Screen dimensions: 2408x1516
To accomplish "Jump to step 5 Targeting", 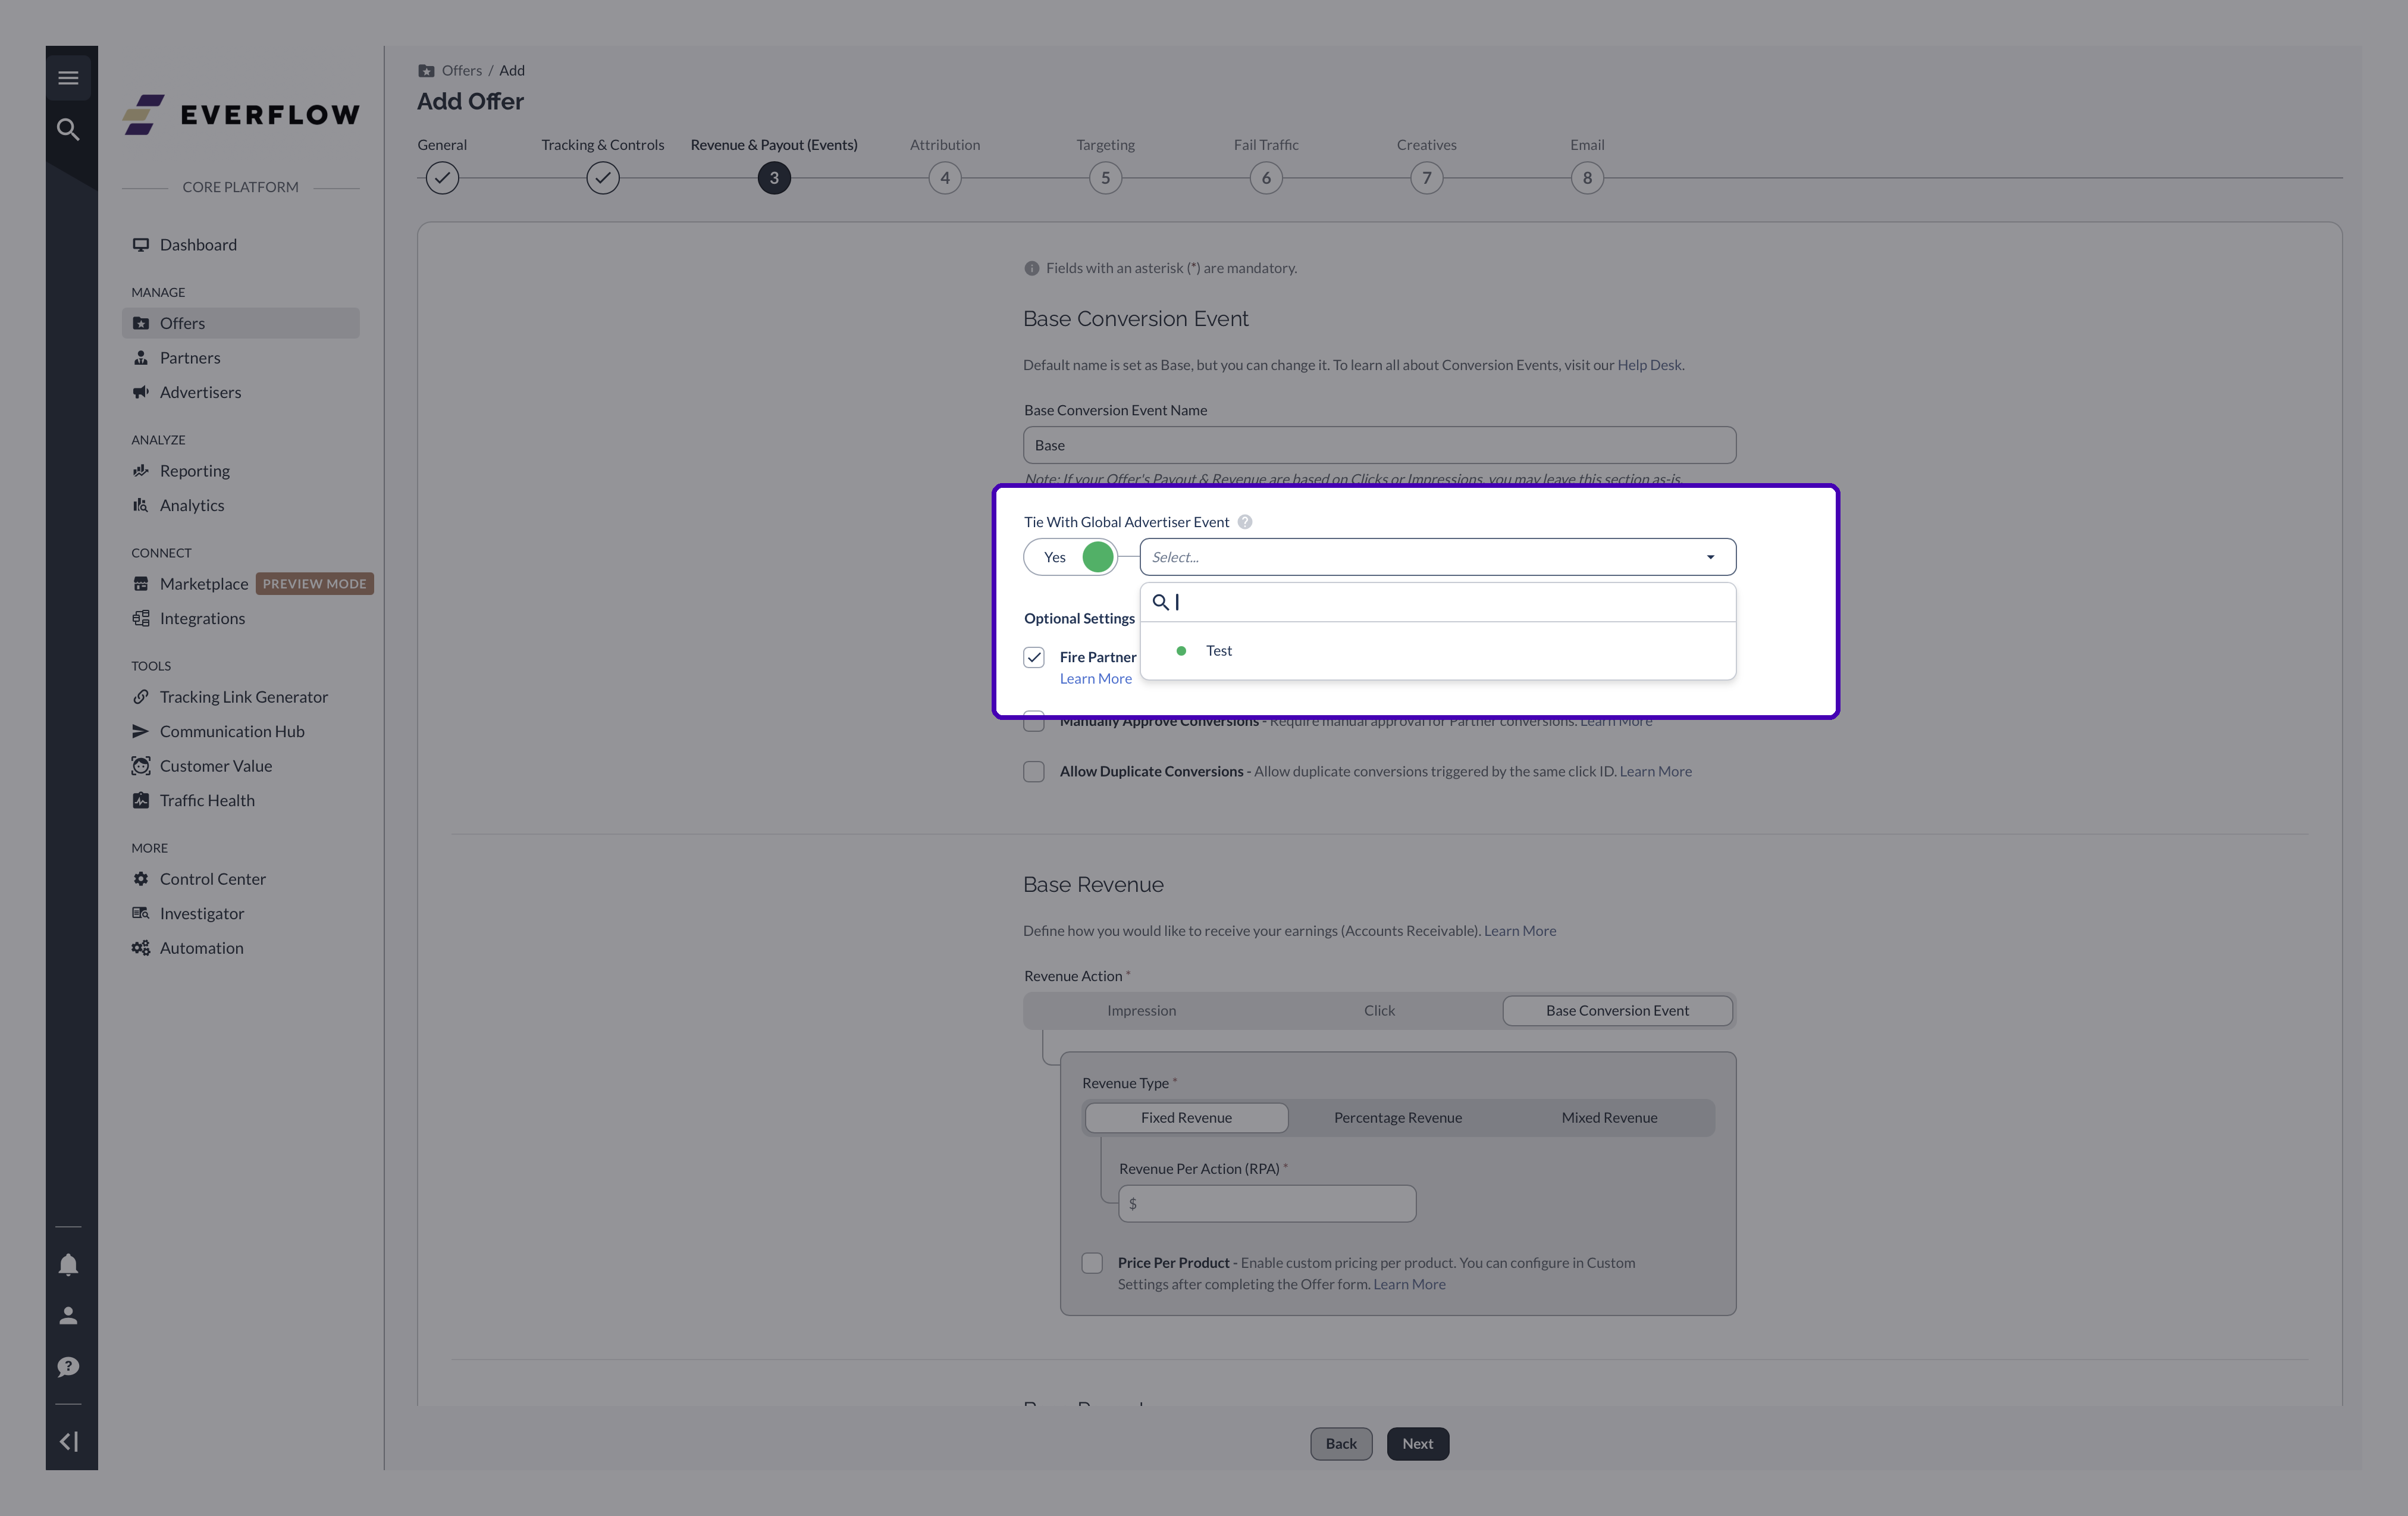I will (1105, 178).
